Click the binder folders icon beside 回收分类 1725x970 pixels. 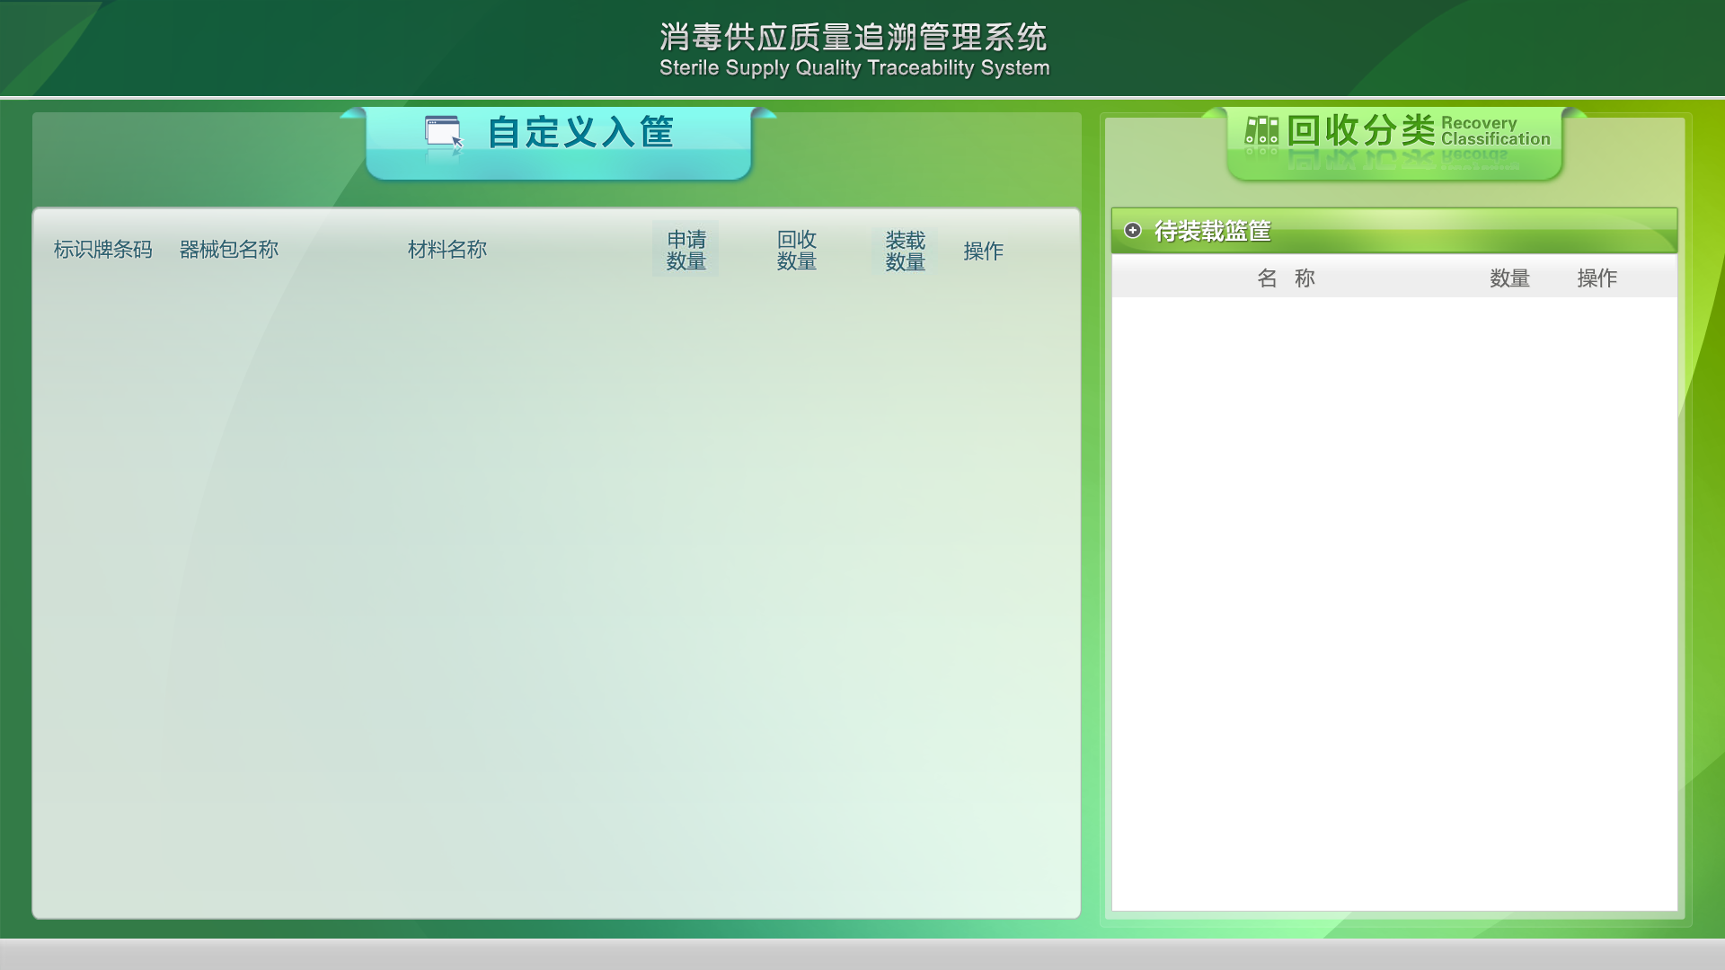point(1261,131)
